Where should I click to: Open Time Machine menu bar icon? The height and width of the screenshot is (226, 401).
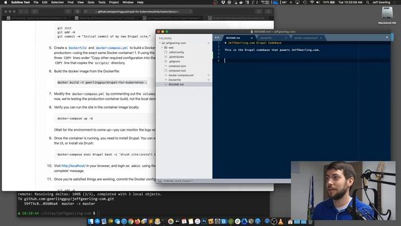[305, 3]
